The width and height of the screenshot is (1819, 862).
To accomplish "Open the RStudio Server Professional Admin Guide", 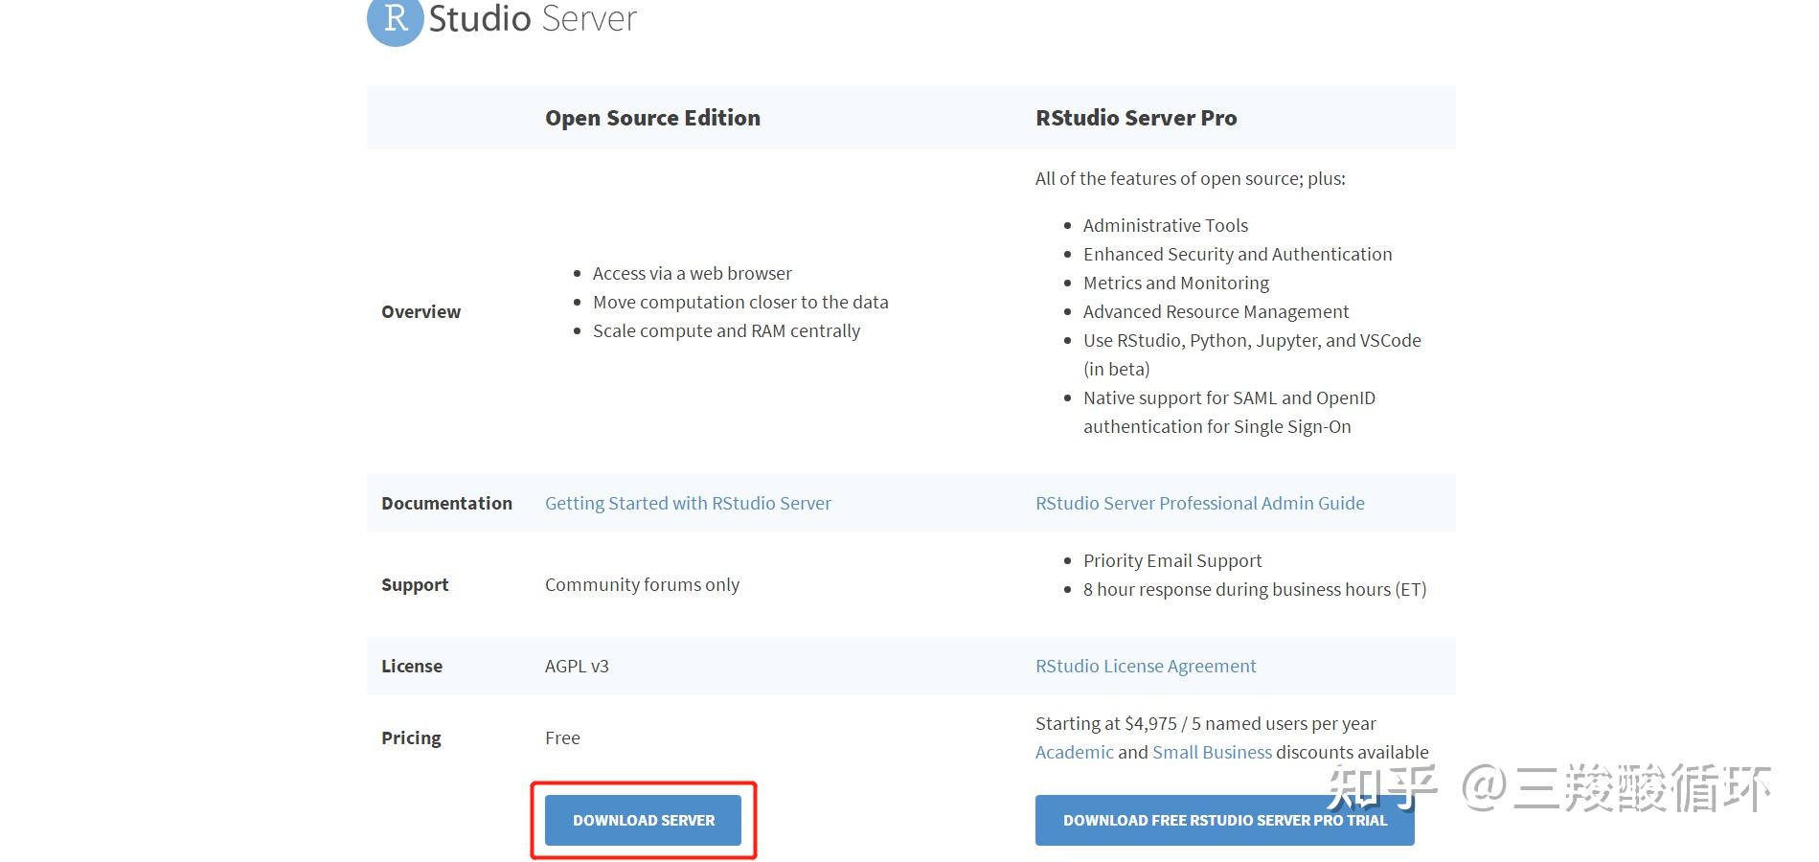I will (1200, 503).
